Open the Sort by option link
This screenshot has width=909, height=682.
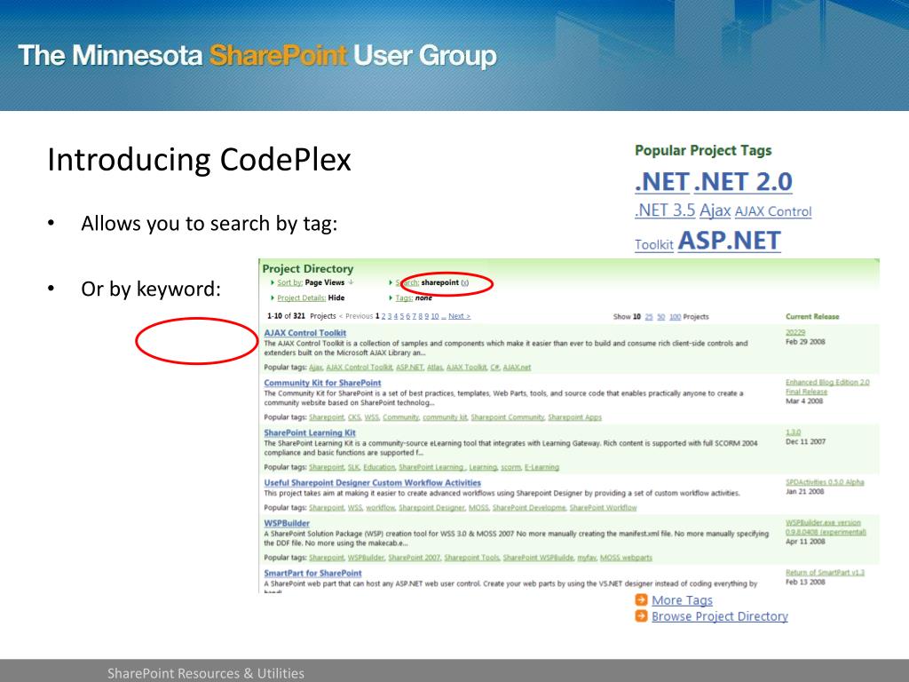(290, 282)
